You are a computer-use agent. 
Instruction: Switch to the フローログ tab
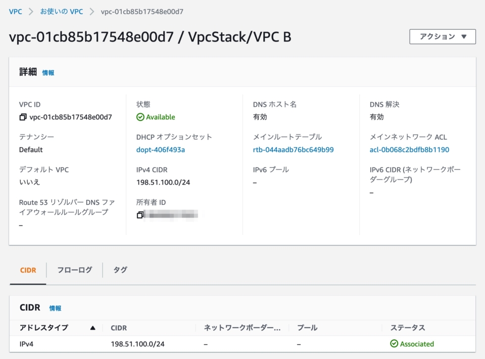click(75, 270)
